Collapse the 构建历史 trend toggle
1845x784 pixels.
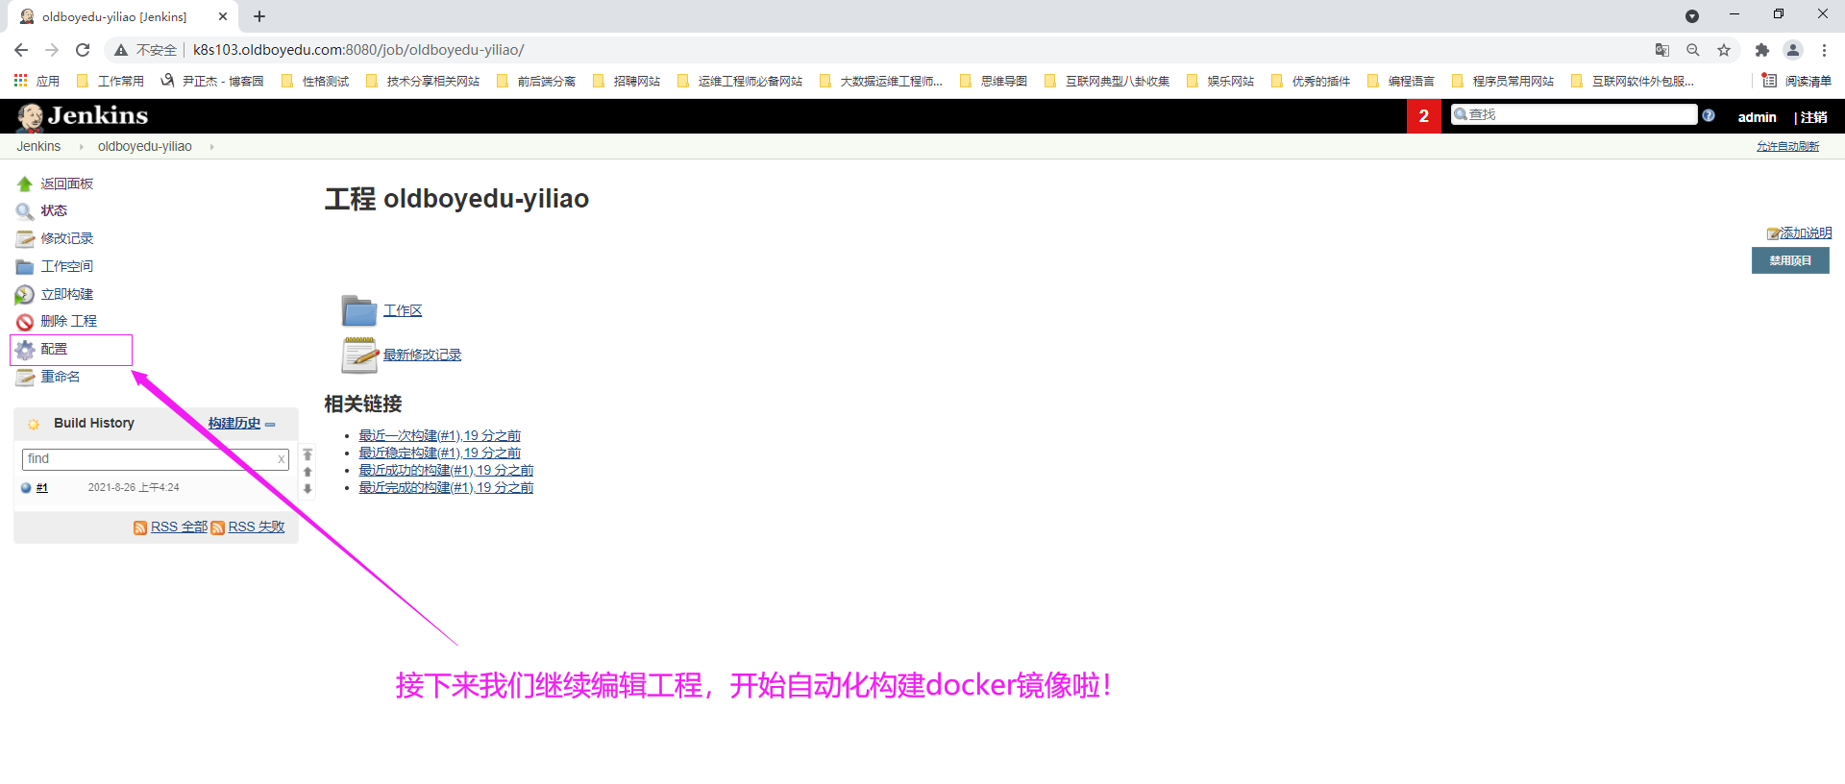click(x=271, y=424)
